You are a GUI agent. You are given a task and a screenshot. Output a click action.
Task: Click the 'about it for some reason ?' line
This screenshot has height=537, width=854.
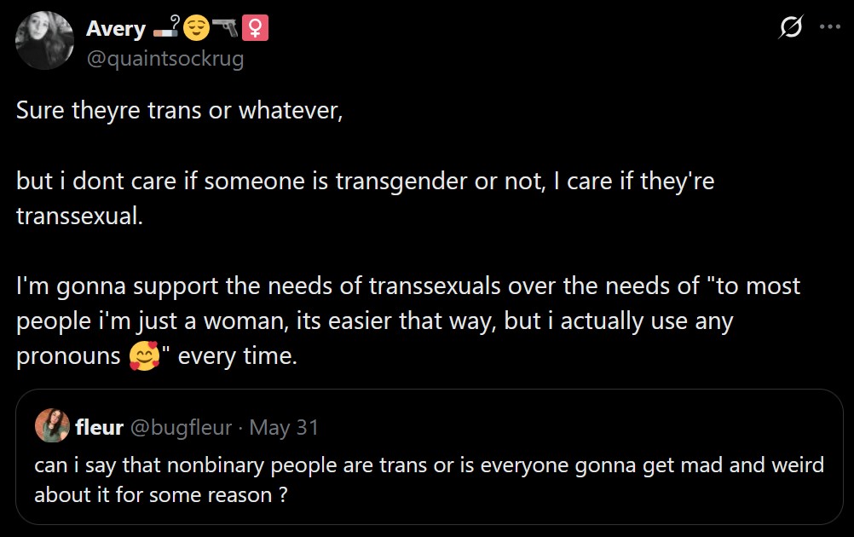[161, 494]
